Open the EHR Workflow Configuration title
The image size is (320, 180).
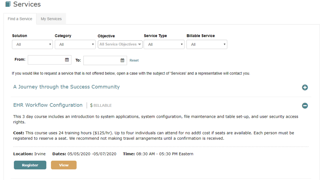48,105
